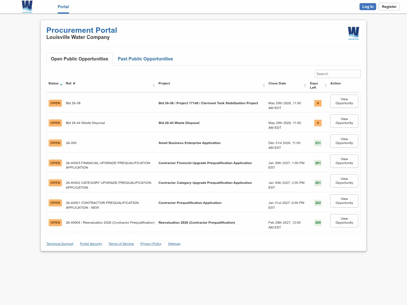Click ref 26-40002 CATEGORY UPGRADE PREQUALIFICATION
This screenshot has width=407, height=305.
point(109,185)
